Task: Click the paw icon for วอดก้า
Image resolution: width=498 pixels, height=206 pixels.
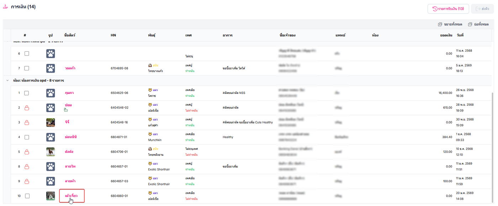Action: click(51, 68)
